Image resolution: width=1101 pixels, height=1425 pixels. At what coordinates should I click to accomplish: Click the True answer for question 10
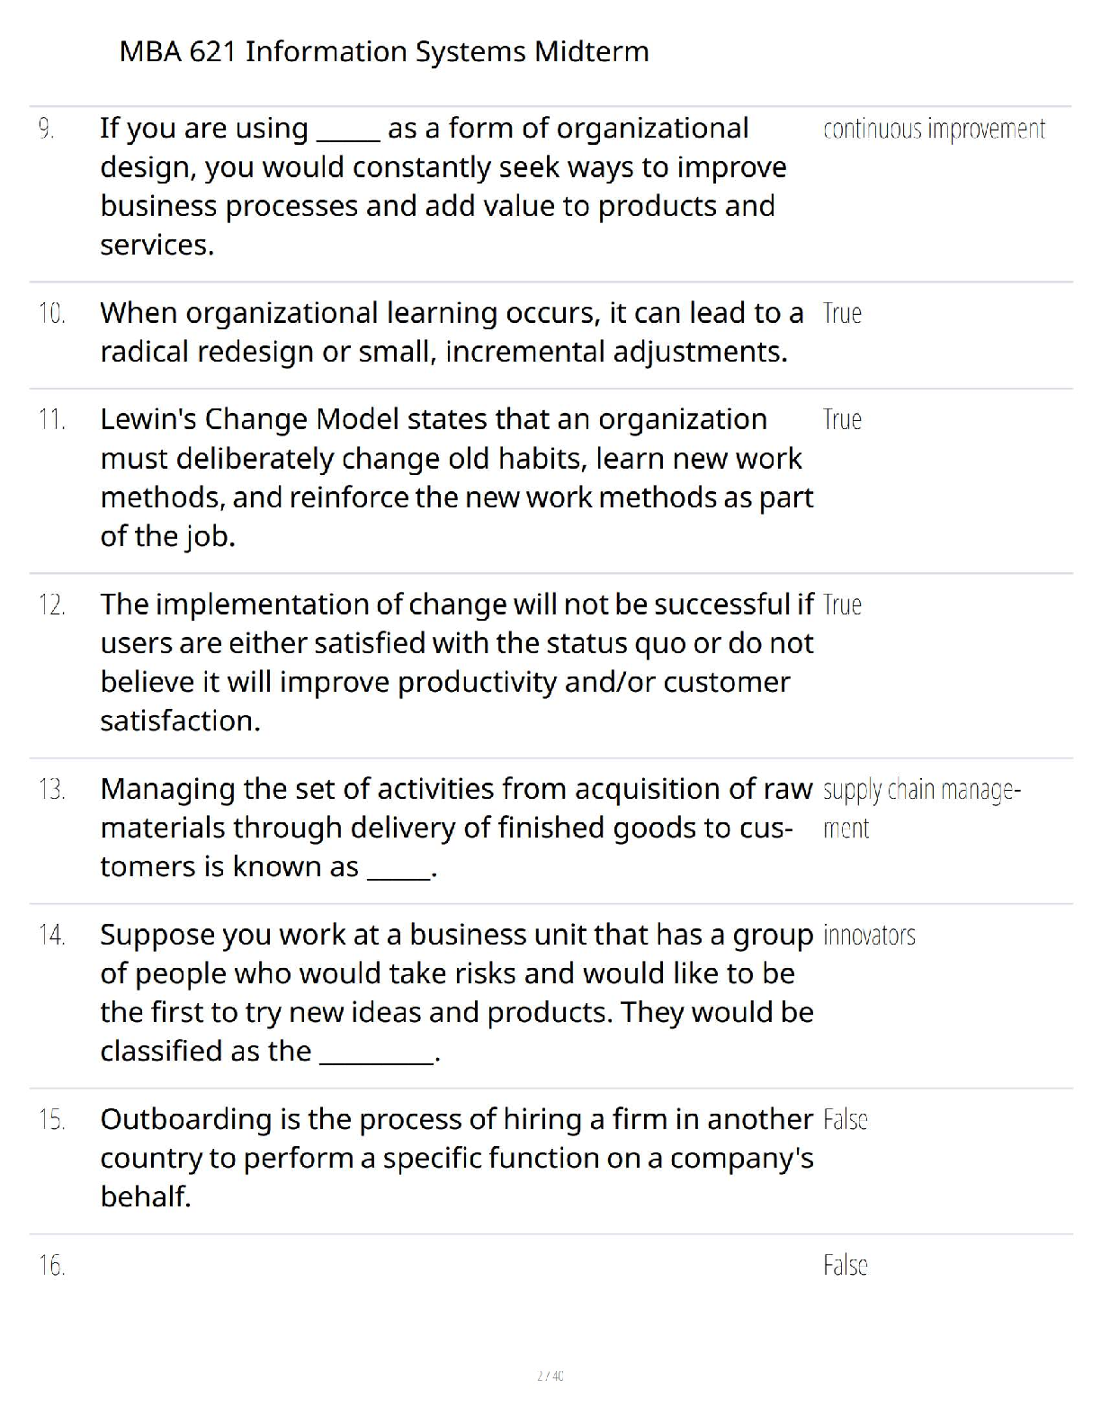(842, 313)
